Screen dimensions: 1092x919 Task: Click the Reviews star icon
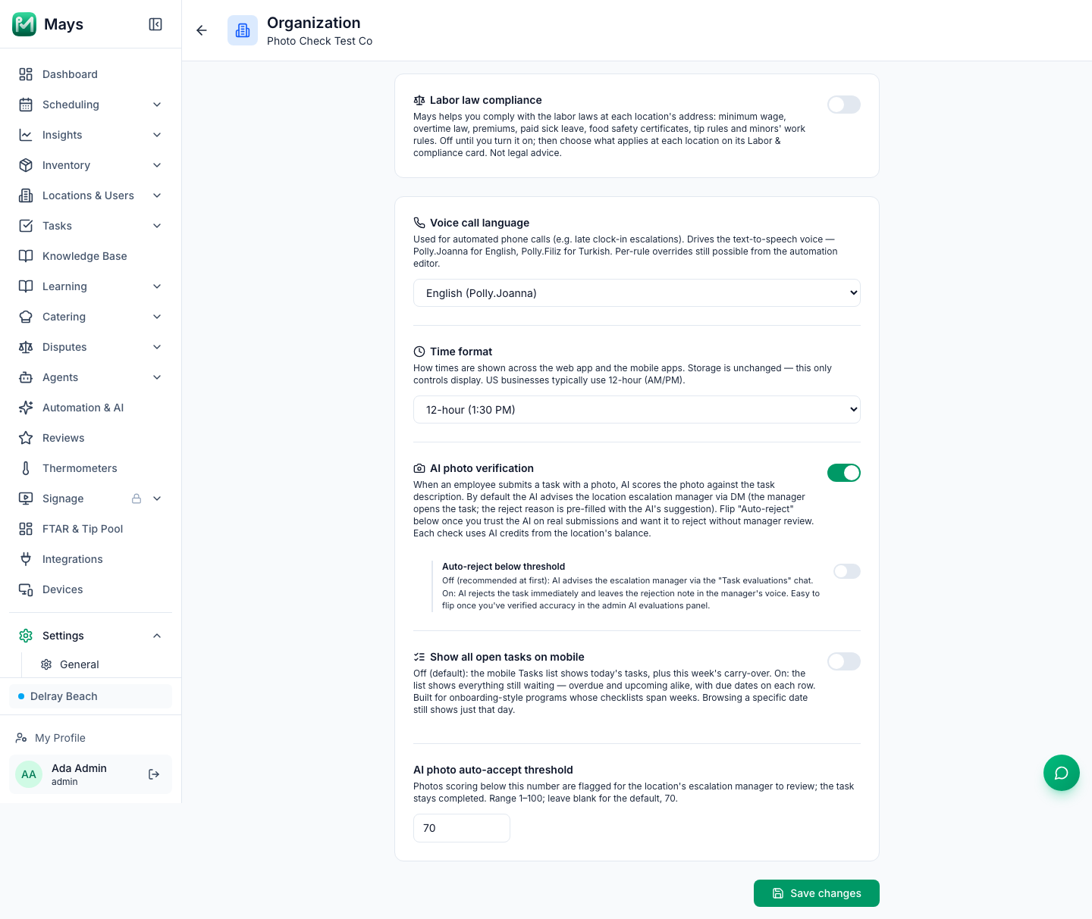(x=26, y=438)
